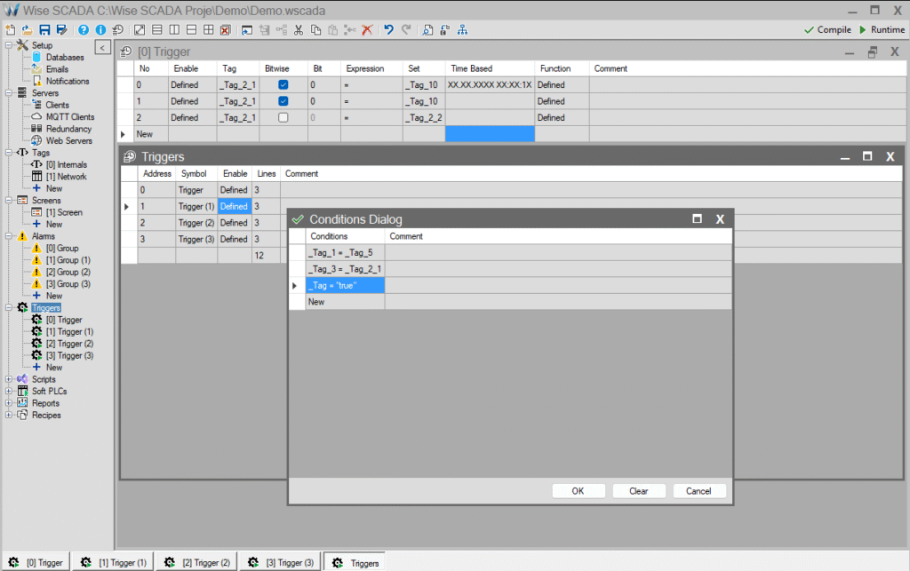This screenshot has height=571, width=910.
Task: Undo the last action via the Undo arrow
Action: (387, 29)
